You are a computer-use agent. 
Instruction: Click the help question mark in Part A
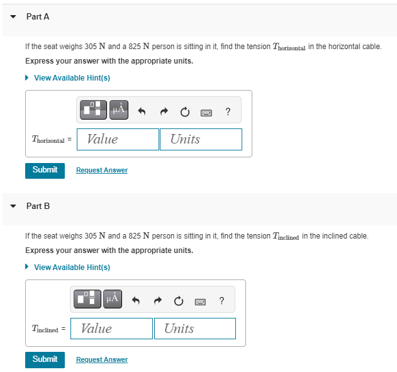click(228, 111)
